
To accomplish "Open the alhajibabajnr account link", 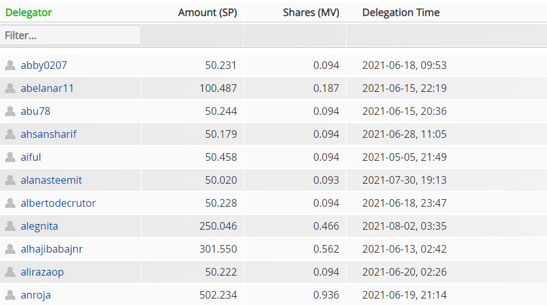I will [52, 249].
